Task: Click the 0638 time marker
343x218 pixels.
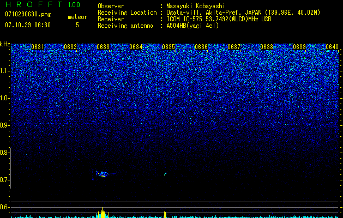Action: (267, 47)
